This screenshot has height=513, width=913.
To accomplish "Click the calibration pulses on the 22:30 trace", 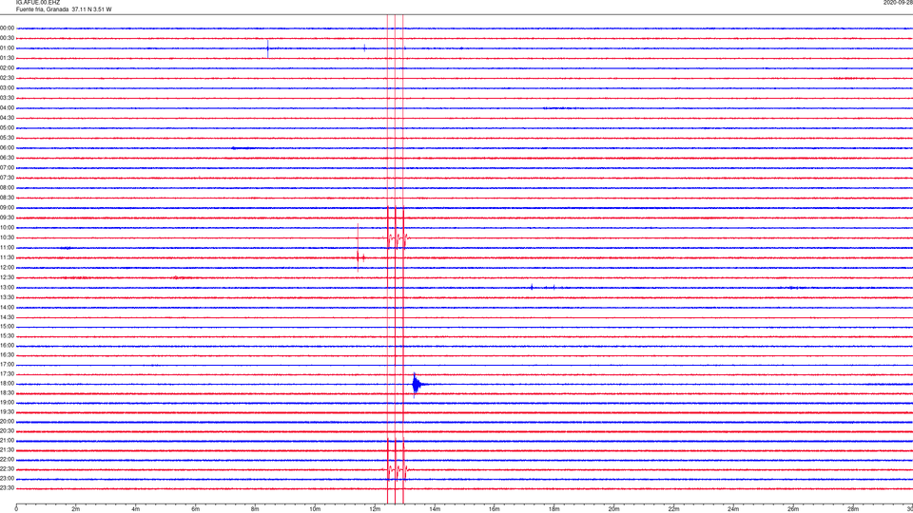I will [x=398, y=469].
